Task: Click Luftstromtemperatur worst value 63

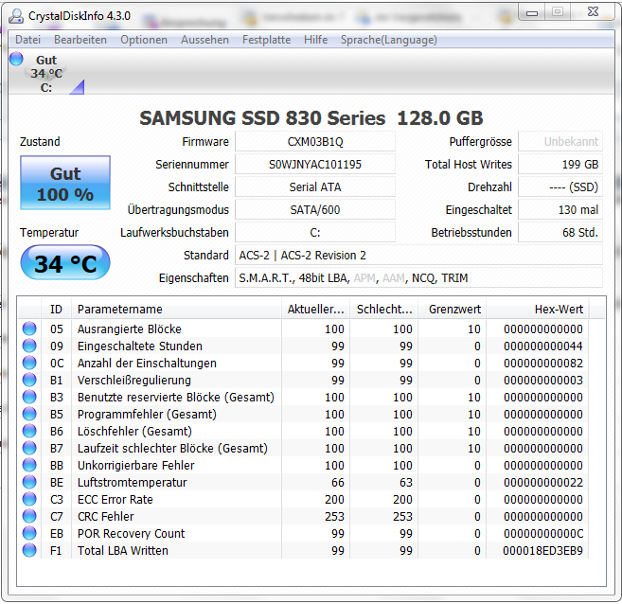Action: click(406, 482)
